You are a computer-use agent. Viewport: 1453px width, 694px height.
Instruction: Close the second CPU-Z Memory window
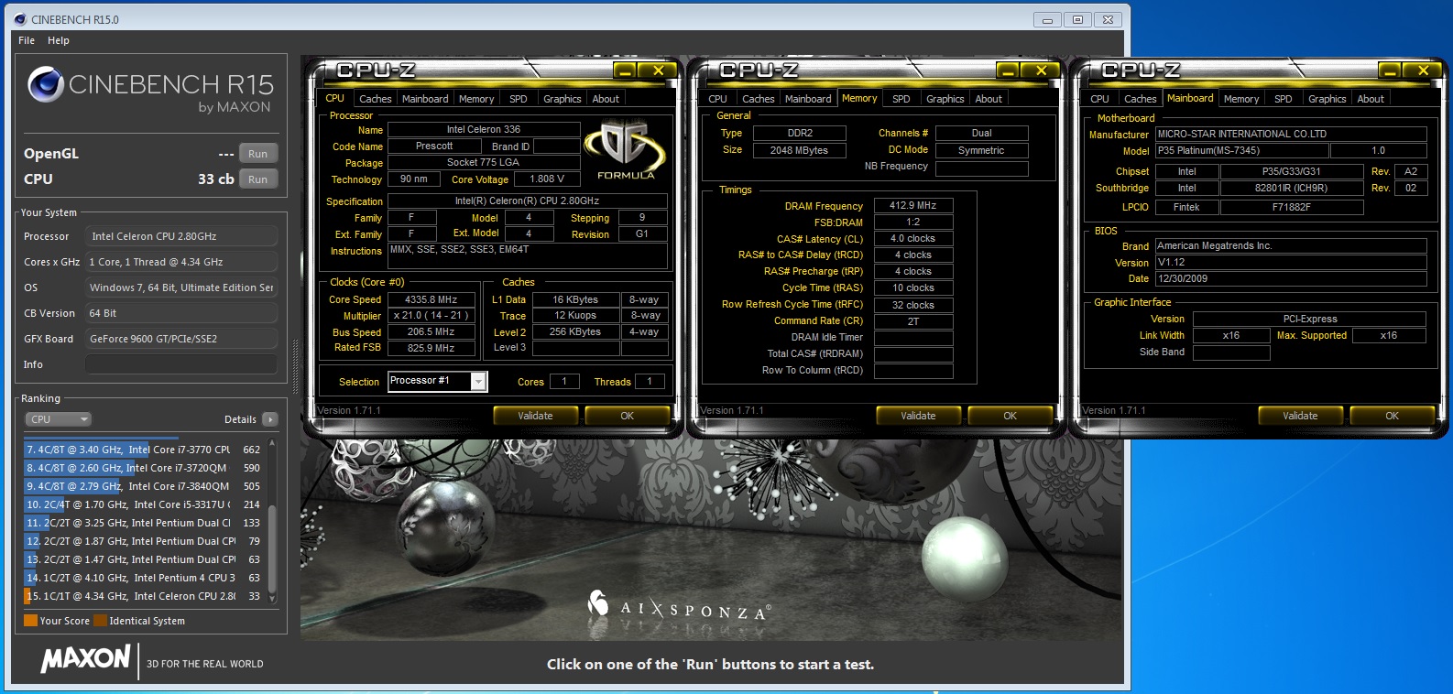pyautogui.click(x=1041, y=70)
